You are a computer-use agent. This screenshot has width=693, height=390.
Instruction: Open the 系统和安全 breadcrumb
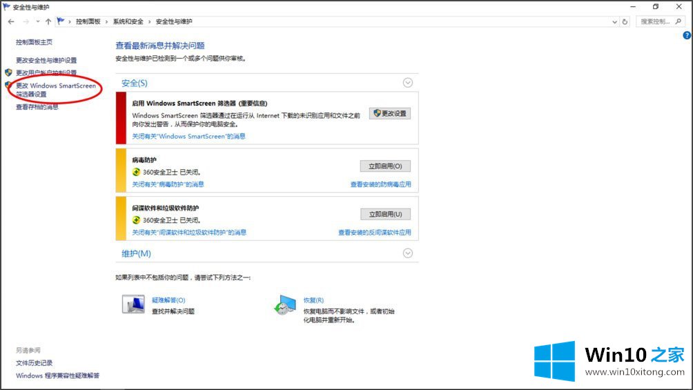click(x=128, y=21)
